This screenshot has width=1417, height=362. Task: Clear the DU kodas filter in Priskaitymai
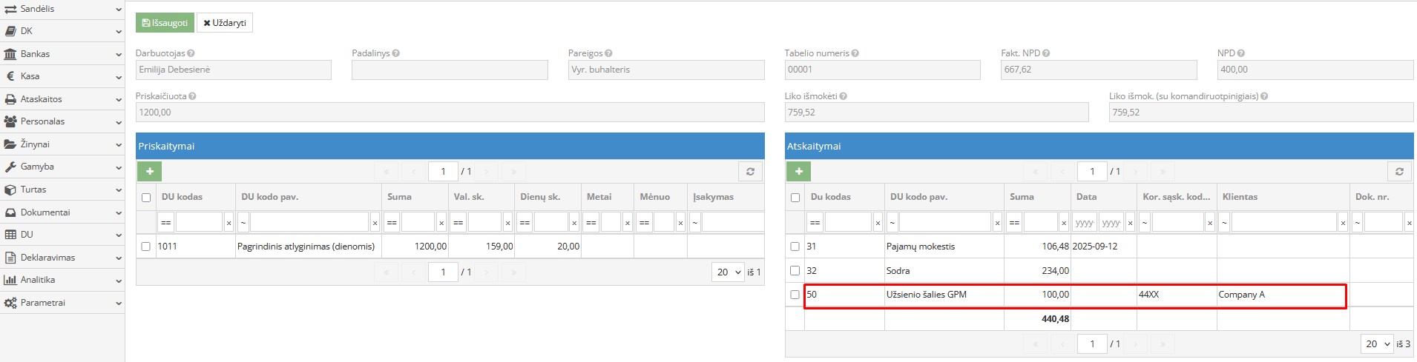tap(229, 222)
